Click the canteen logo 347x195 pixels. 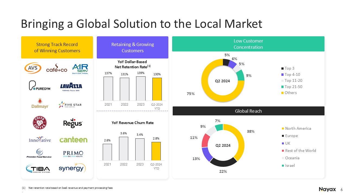pos(73,140)
